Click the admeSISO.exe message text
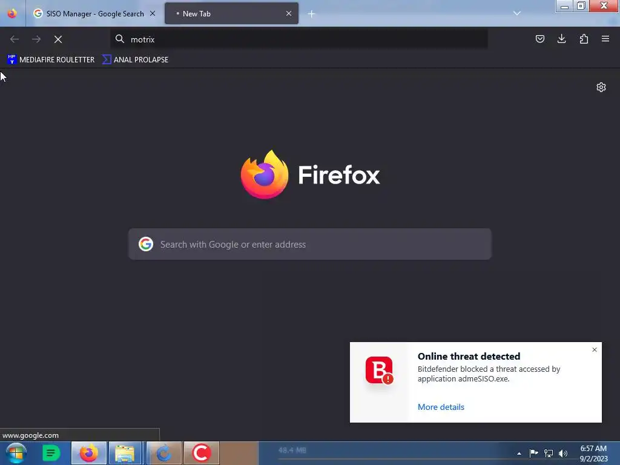This screenshot has width=620, height=465. [x=489, y=374]
